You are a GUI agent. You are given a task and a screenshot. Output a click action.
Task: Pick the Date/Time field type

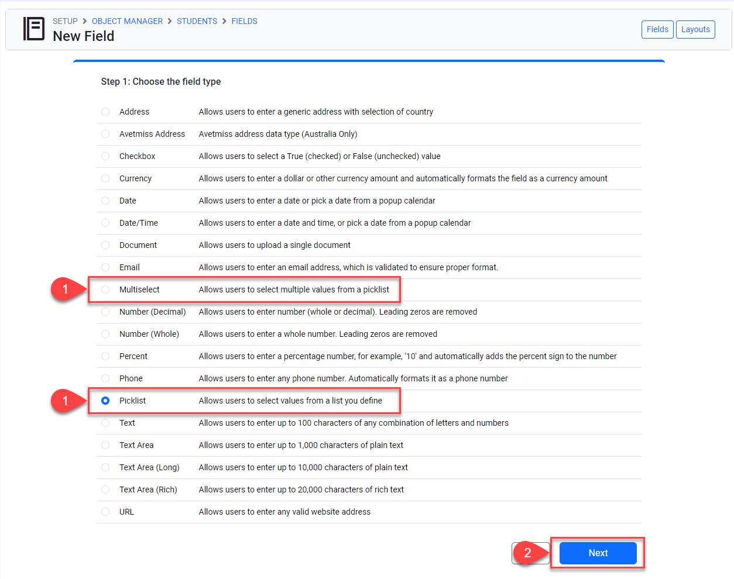105,223
